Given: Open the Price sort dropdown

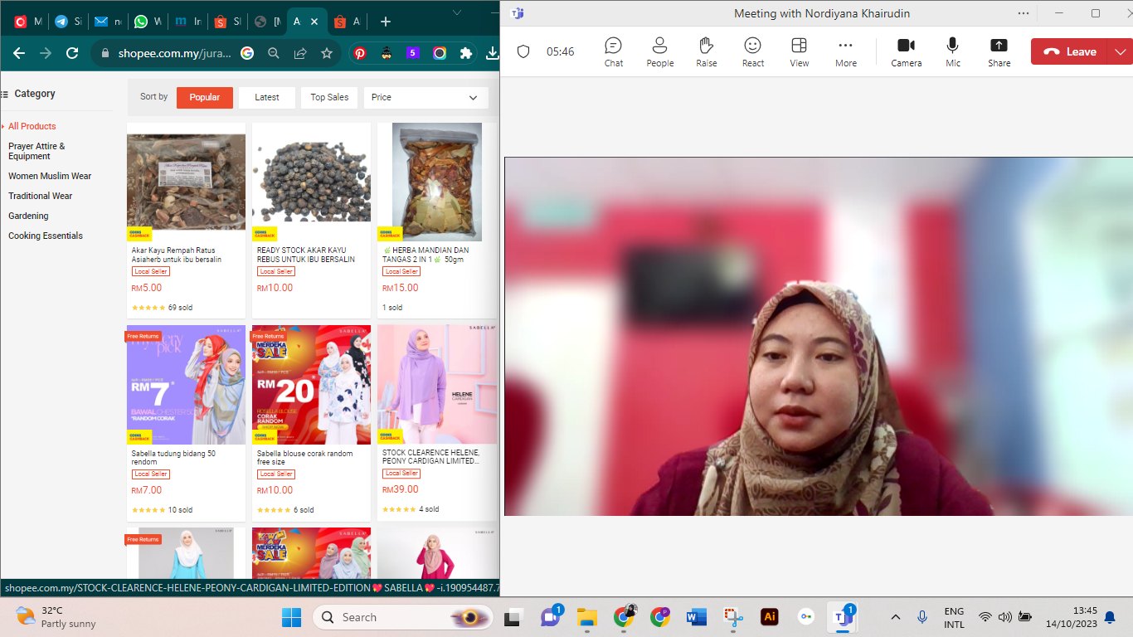Looking at the screenshot, I should click(x=426, y=97).
